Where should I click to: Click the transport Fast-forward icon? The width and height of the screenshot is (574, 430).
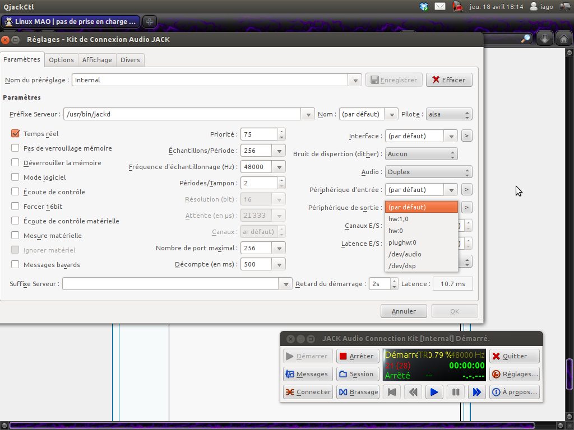point(476,392)
